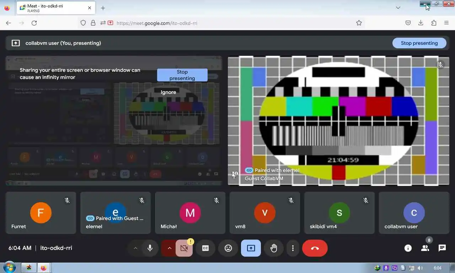
Task: Open audio settings chevron beside microphone
Action: [135, 248]
